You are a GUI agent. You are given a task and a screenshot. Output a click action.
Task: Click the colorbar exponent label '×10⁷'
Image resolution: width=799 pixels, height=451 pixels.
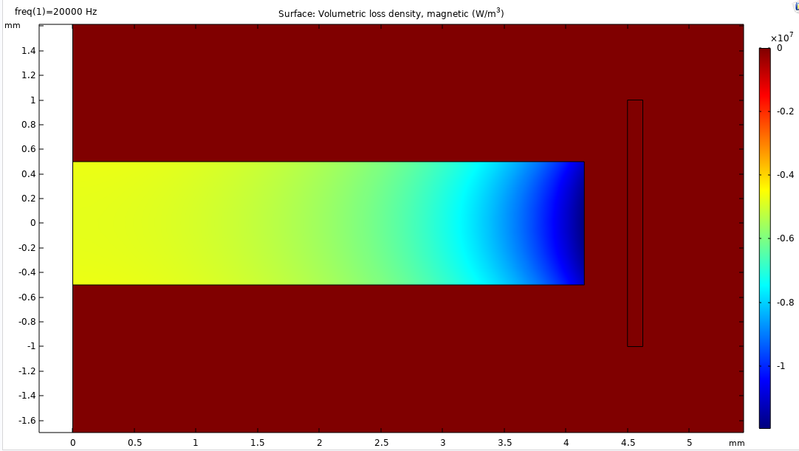tap(781, 38)
